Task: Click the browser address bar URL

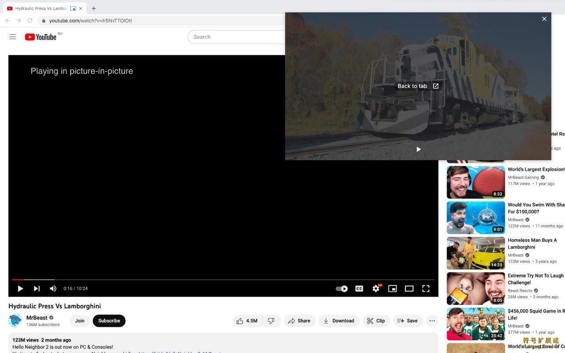Action: point(90,21)
